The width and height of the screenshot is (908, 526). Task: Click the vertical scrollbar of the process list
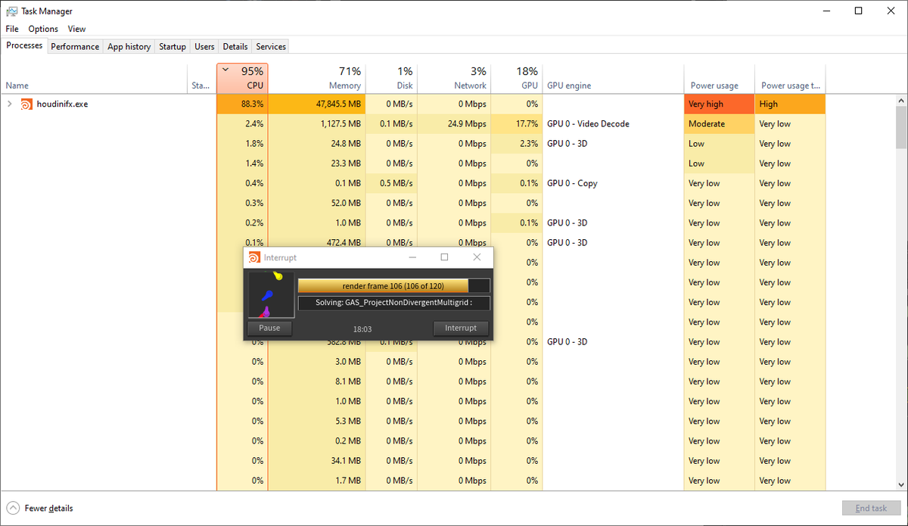tap(901, 292)
